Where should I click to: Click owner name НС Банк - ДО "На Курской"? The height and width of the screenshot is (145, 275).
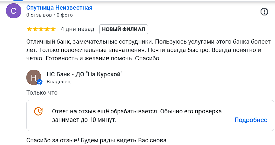84,74
